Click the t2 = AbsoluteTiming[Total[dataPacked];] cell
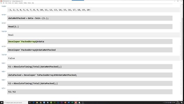Viewport: 184px width, 104px height. coord(90,83)
